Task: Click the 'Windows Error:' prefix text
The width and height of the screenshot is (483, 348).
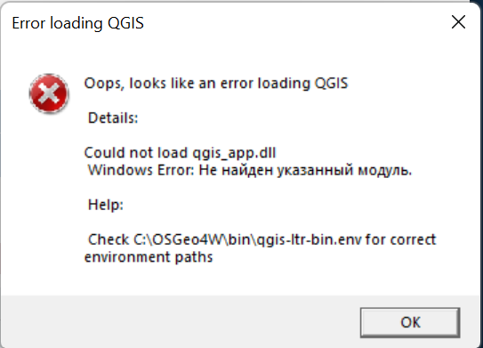Action: pyautogui.click(x=141, y=170)
